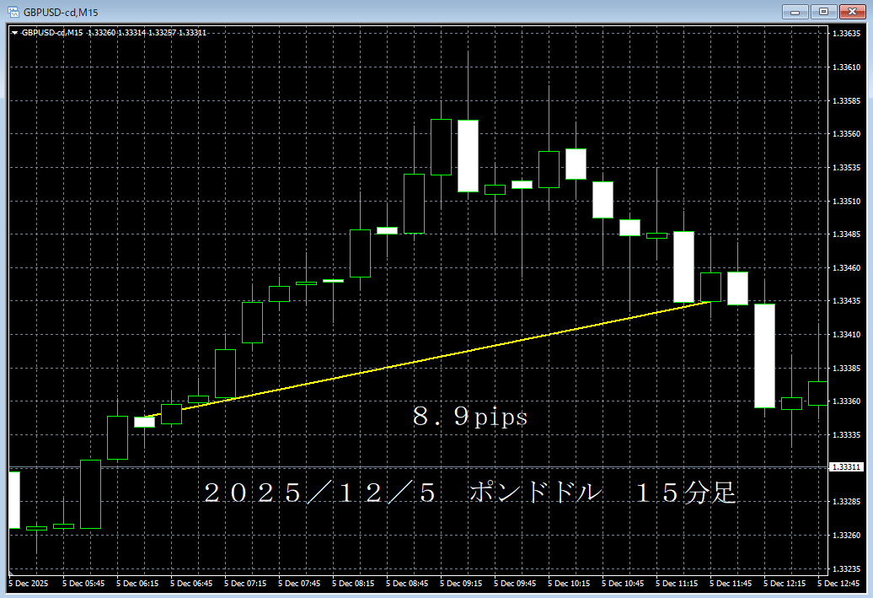Screen dimensions: 873x598
Task: Click the 1.33235 level on price scale
Action: 845,568
